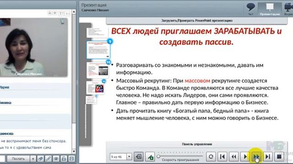This screenshot has height=164, width=293.
Task: Jump to the last slide
Action: click(x=268, y=157)
